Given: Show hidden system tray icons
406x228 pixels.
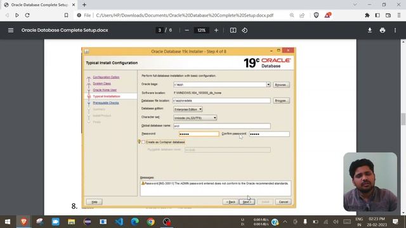Looking at the screenshot, I should tap(285, 222).
